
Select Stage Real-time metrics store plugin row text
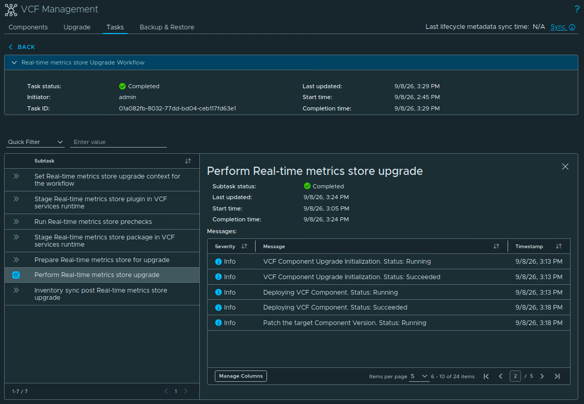coord(101,202)
